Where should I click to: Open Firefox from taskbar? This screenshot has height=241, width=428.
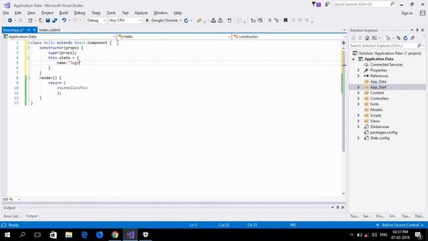tap(100, 235)
